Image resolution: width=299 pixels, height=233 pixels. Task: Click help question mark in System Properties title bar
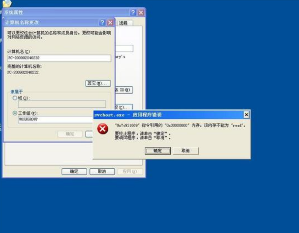pos(133,12)
